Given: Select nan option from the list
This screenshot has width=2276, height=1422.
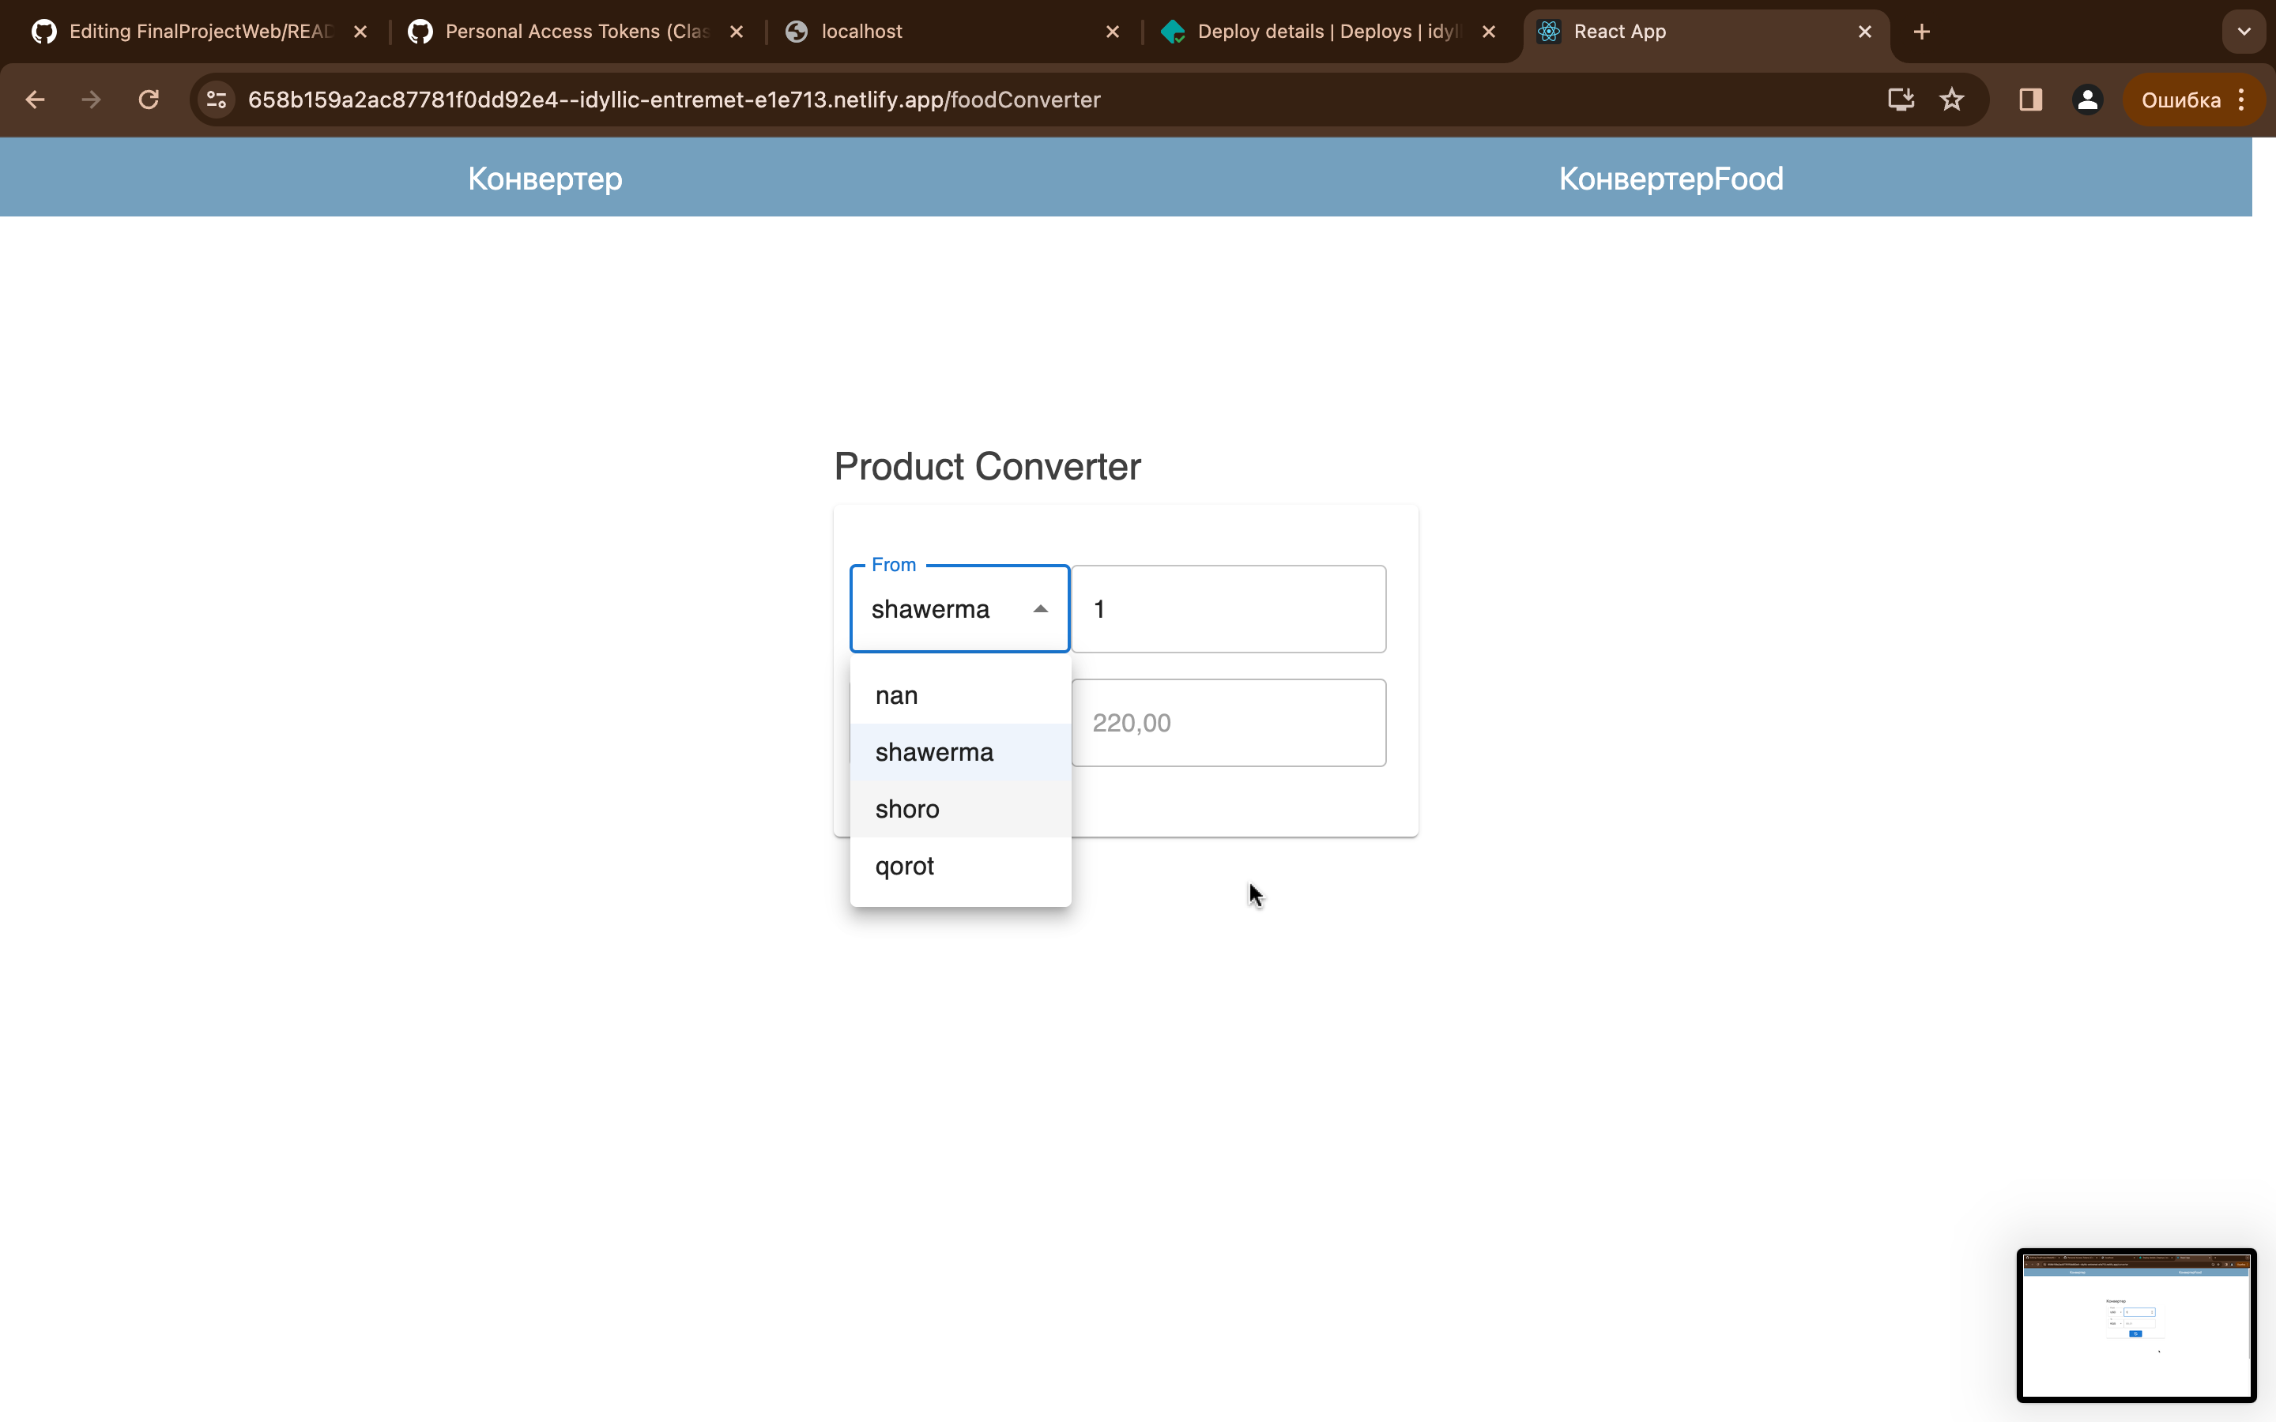Looking at the screenshot, I should (x=959, y=695).
